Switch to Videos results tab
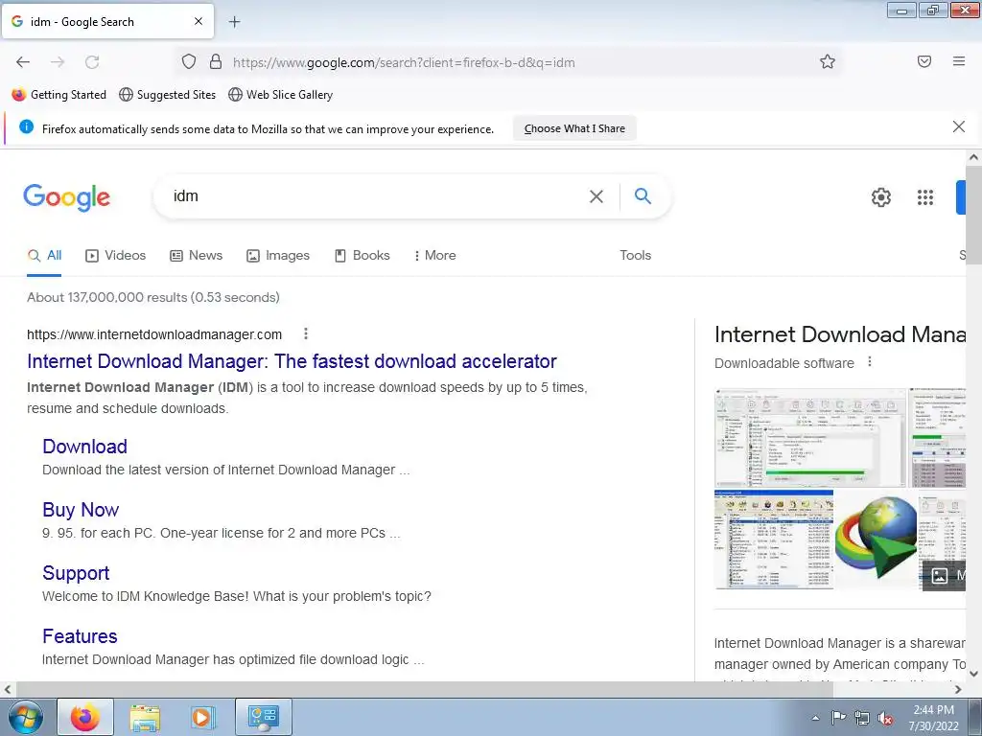The image size is (982, 736). click(x=116, y=255)
